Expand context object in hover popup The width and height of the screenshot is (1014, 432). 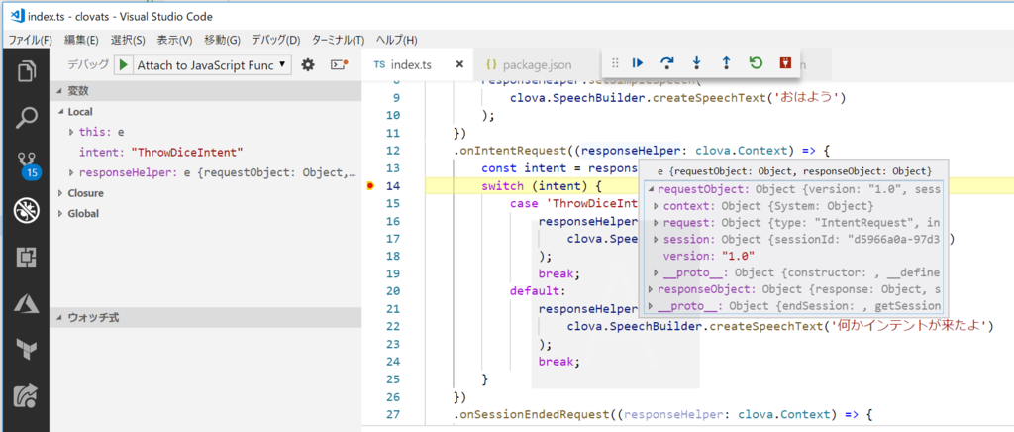click(x=657, y=206)
